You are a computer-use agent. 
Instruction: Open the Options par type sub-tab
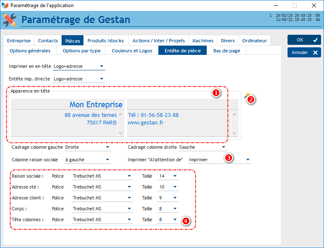coord(81,51)
